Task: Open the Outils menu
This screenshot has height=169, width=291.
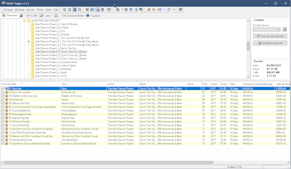Action: pyautogui.click(x=48, y=9)
